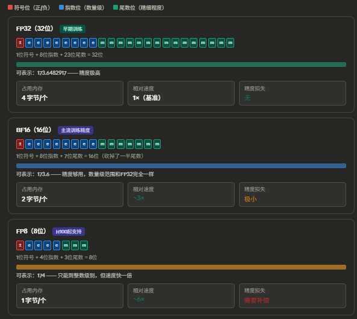Click the FP32(32位) heading
357x319 pixels.
pos(35,29)
